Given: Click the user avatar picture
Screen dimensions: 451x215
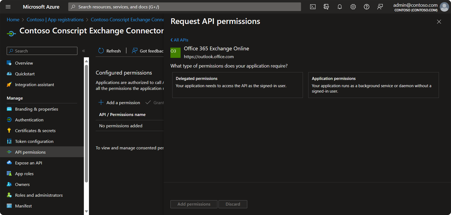Looking at the screenshot, I should [x=444, y=7].
